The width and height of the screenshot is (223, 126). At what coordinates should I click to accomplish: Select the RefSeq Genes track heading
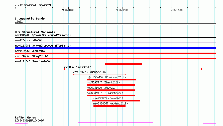tap(25, 117)
